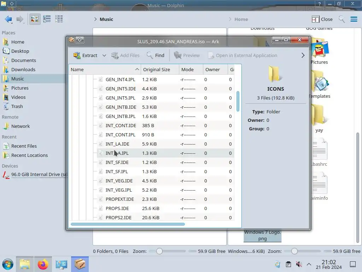362x272 pixels.
Task: Select the PROPEXT.IDE file row
Action: pos(165,199)
